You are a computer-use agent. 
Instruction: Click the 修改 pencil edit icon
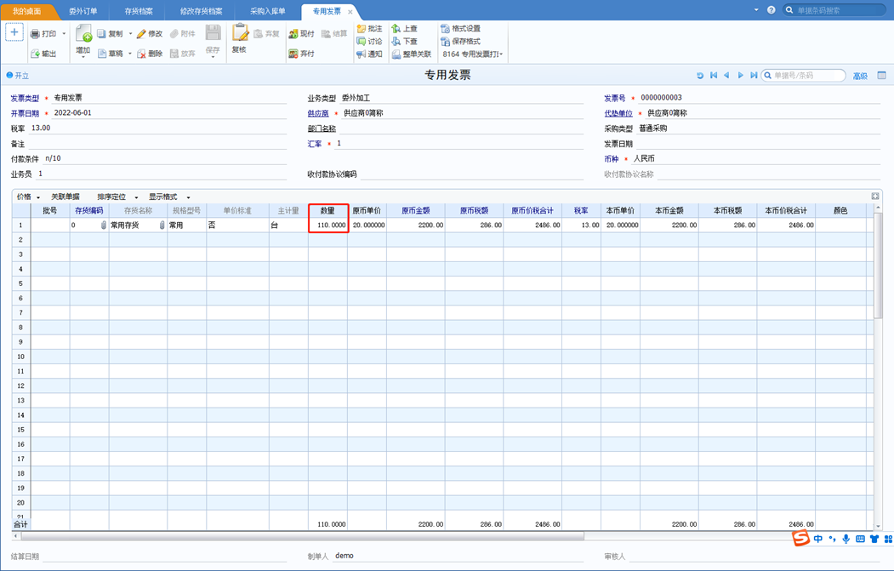pos(141,34)
